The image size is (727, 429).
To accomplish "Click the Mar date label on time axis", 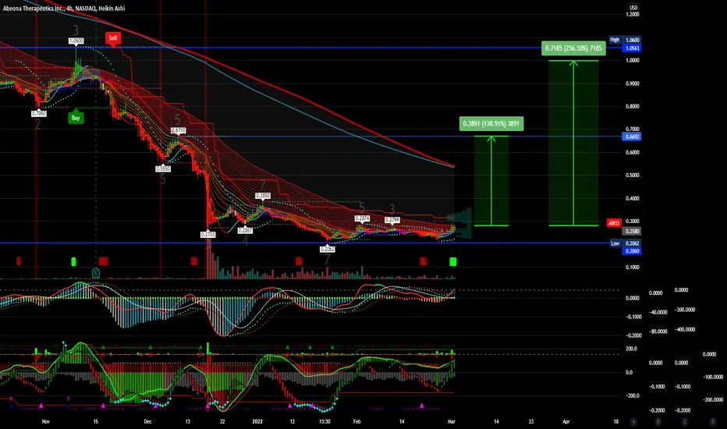I will [x=452, y=421].
